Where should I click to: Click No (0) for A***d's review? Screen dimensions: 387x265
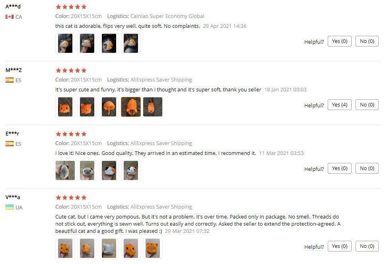pyautogui.click(x=367, y=41)
